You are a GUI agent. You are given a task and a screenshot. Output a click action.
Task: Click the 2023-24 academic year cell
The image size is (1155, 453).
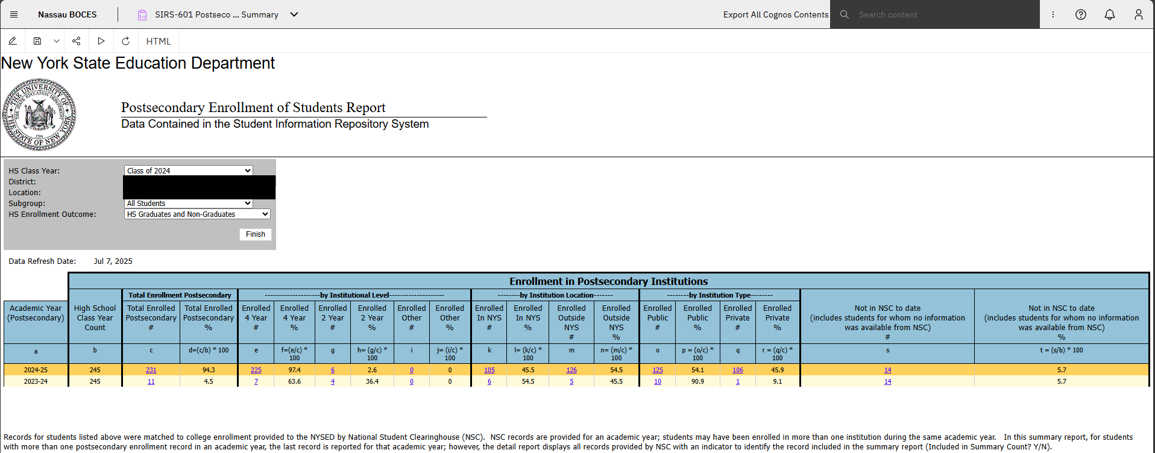(x=36, y=381)
